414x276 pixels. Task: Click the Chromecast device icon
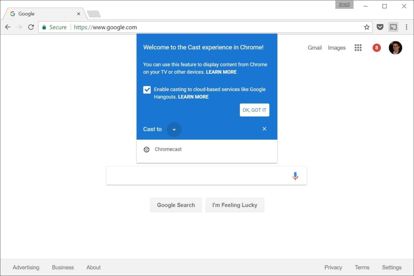(x=146, y=149)
